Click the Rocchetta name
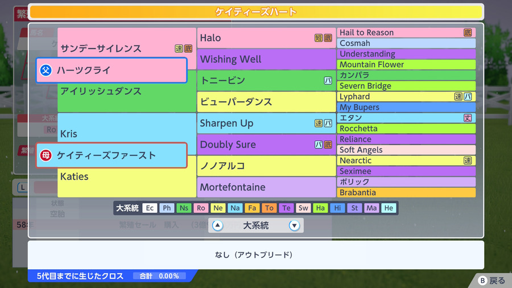512x288 pixels. [358, 129]
